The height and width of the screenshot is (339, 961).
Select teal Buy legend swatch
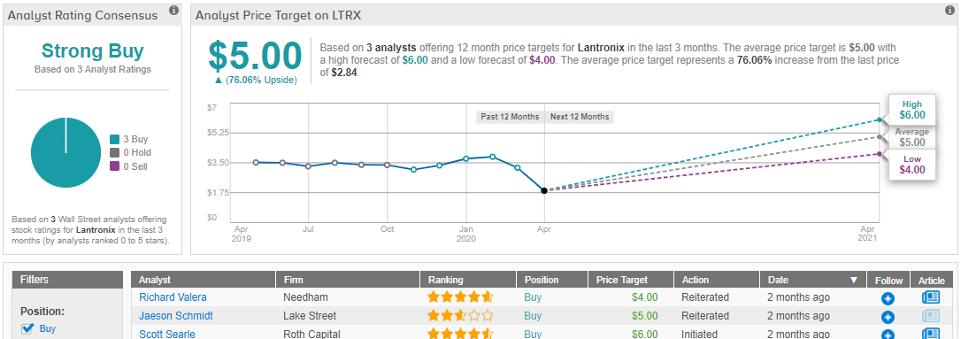point(114,140)
